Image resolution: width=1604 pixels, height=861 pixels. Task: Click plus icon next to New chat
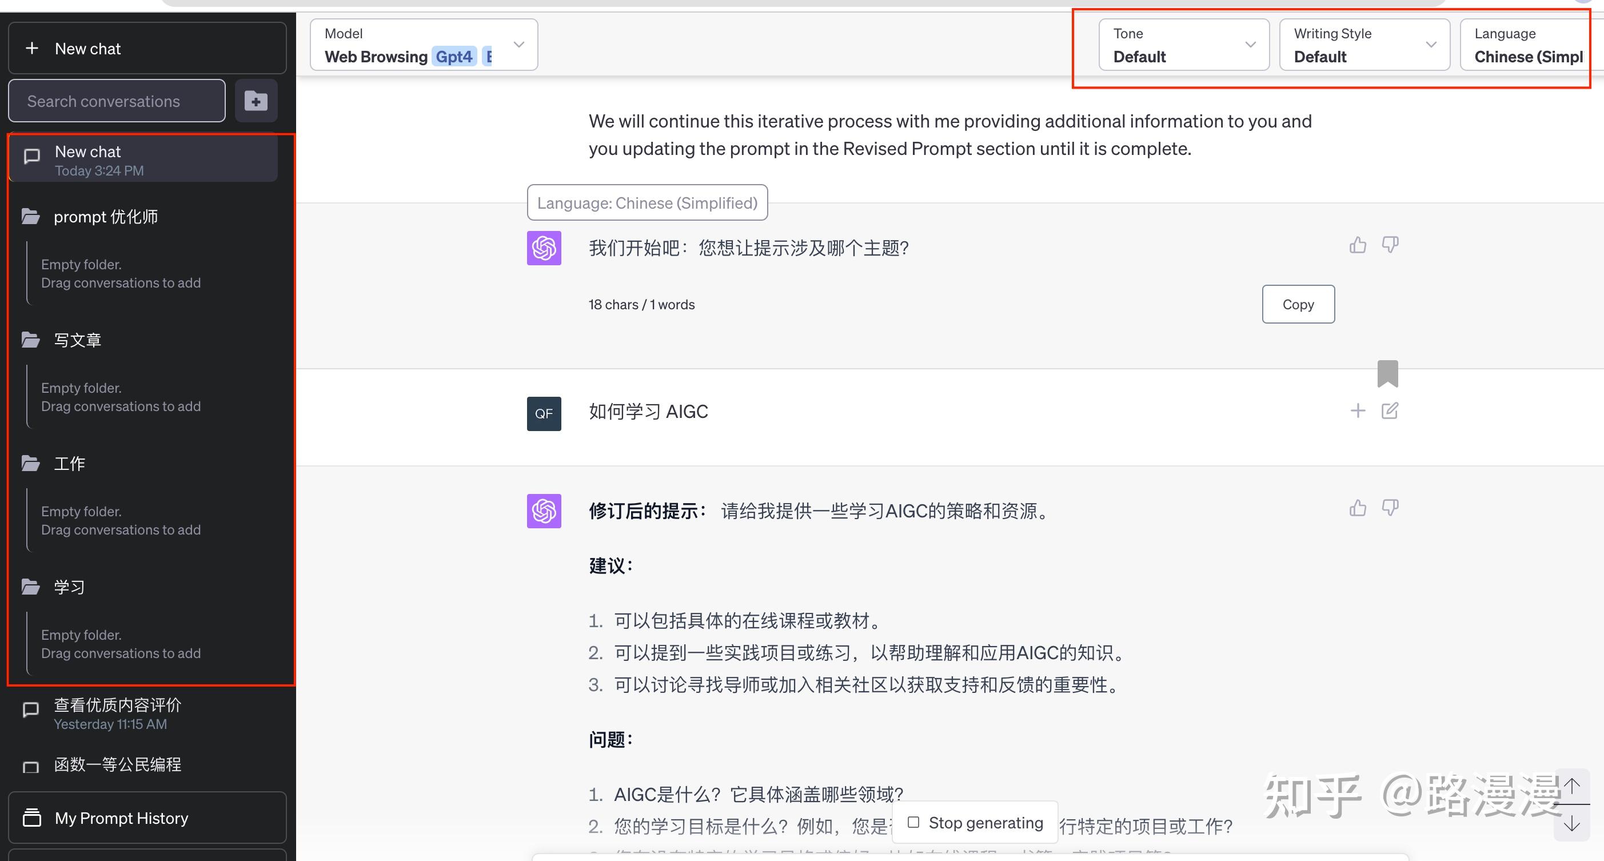(x=32, y=48)
